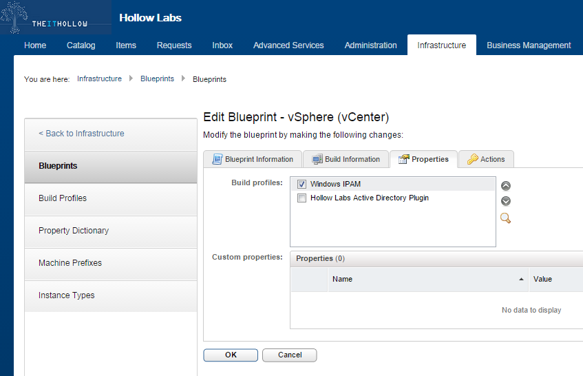Screen dimensions: 583x376
Task: Click the Actions key icon
Action: (473, 159)
